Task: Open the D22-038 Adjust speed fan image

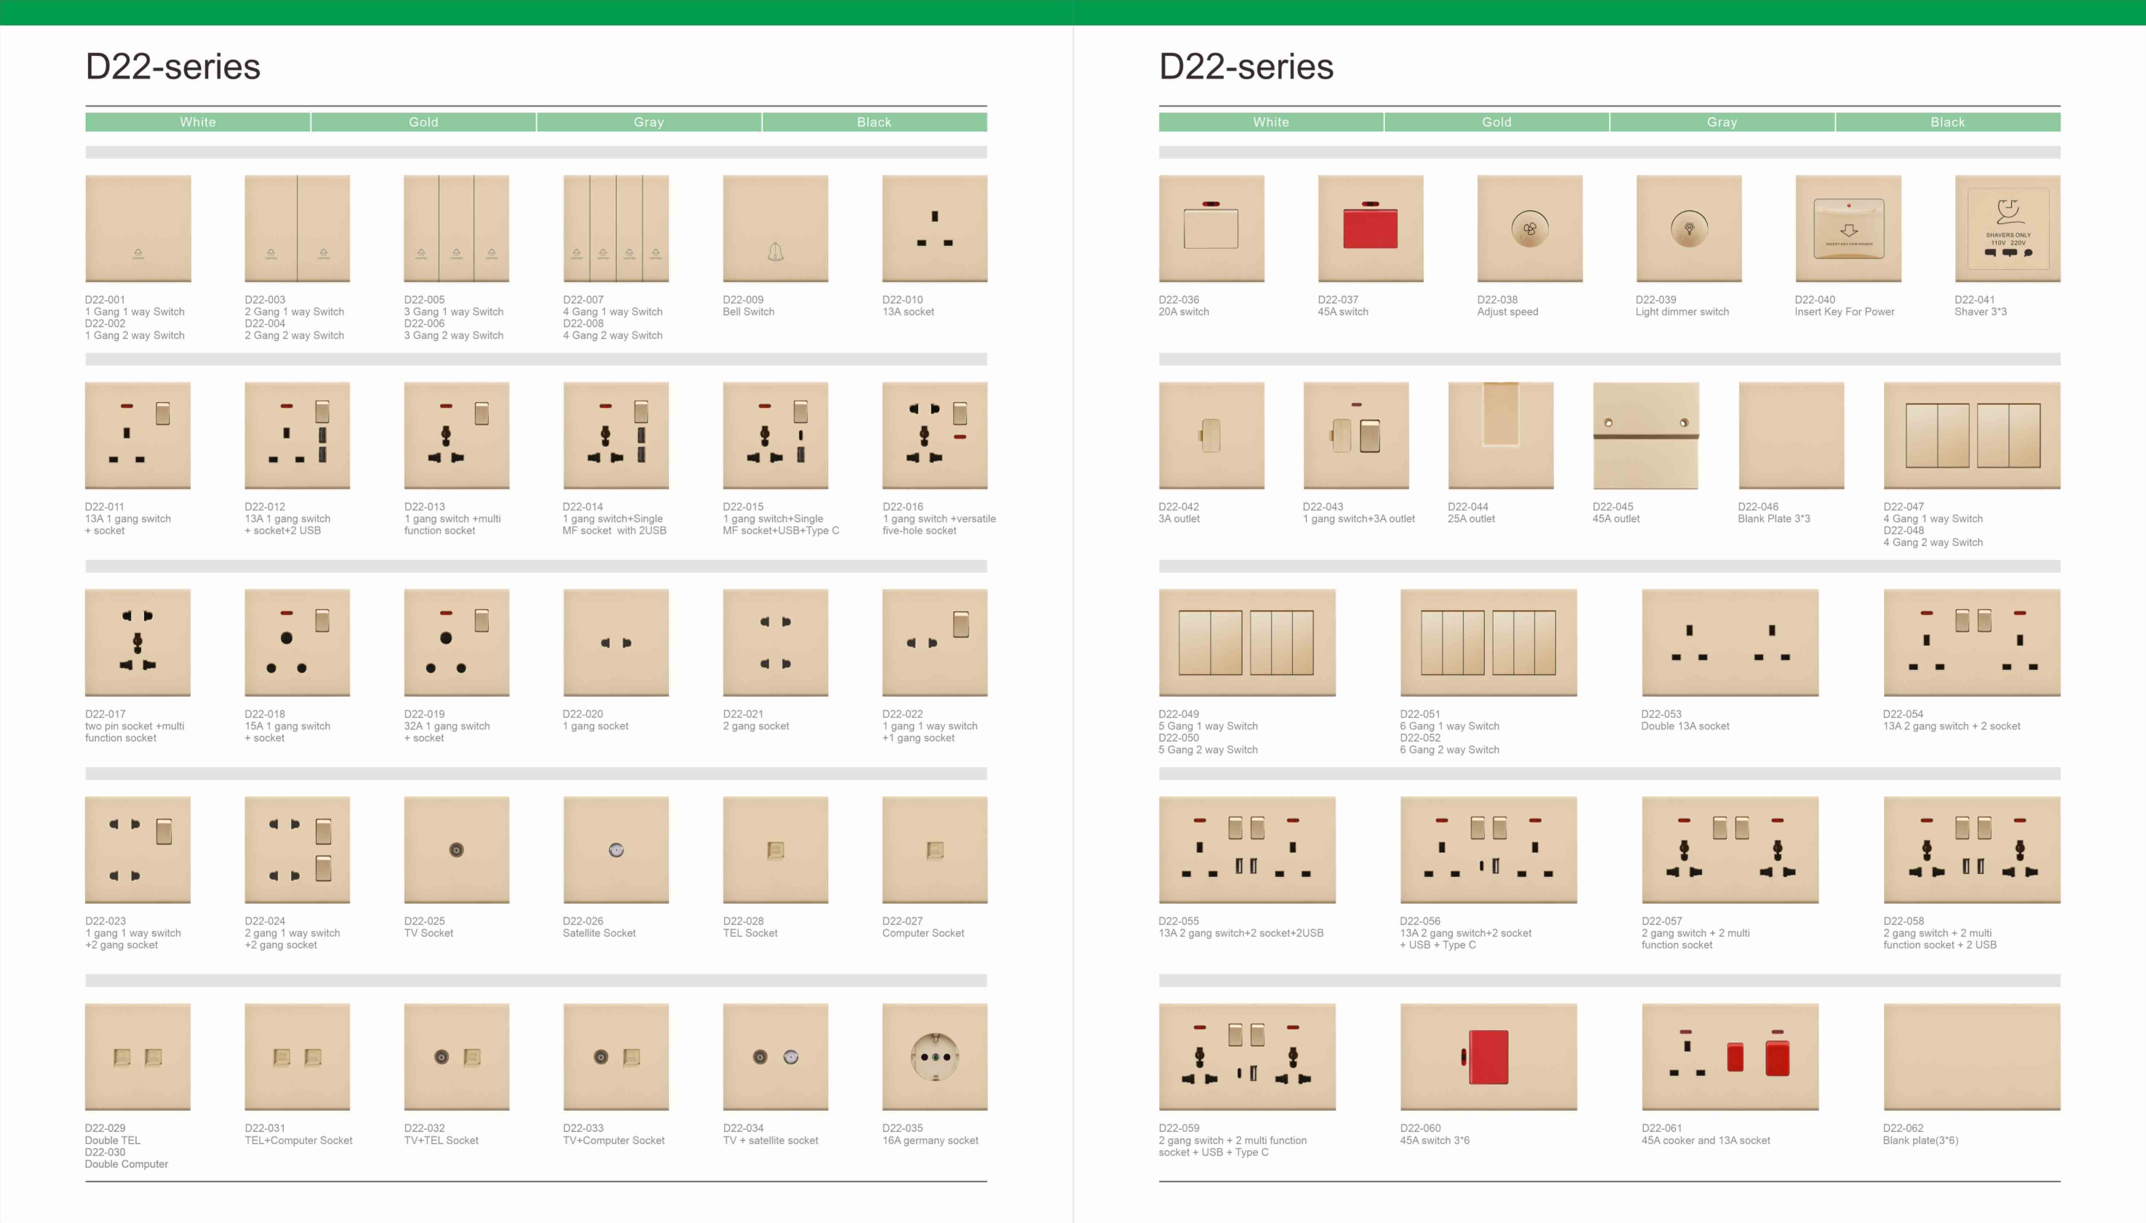Action: [1530, 228]
